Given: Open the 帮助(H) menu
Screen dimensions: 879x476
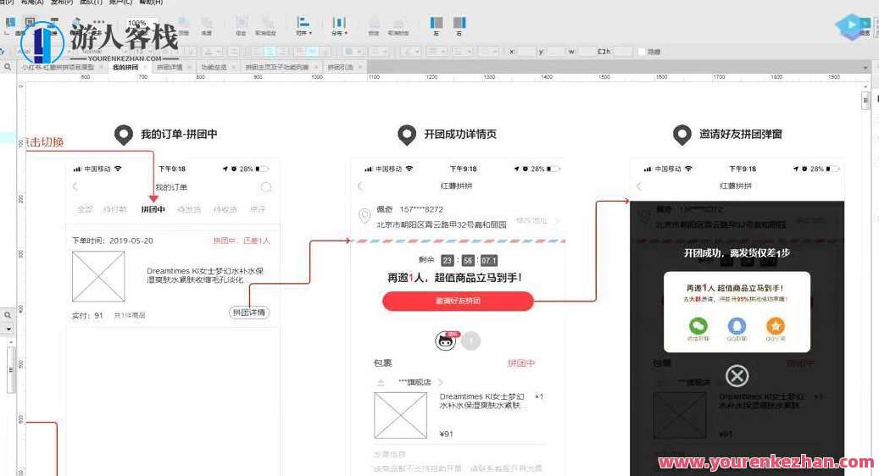Looking at the screenshot, I should pyautogui.click(x=151, y=3).
